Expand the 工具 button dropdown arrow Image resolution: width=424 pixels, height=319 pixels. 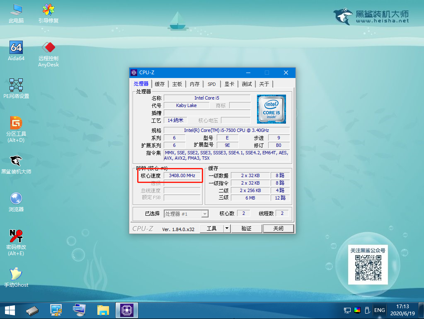227,229
